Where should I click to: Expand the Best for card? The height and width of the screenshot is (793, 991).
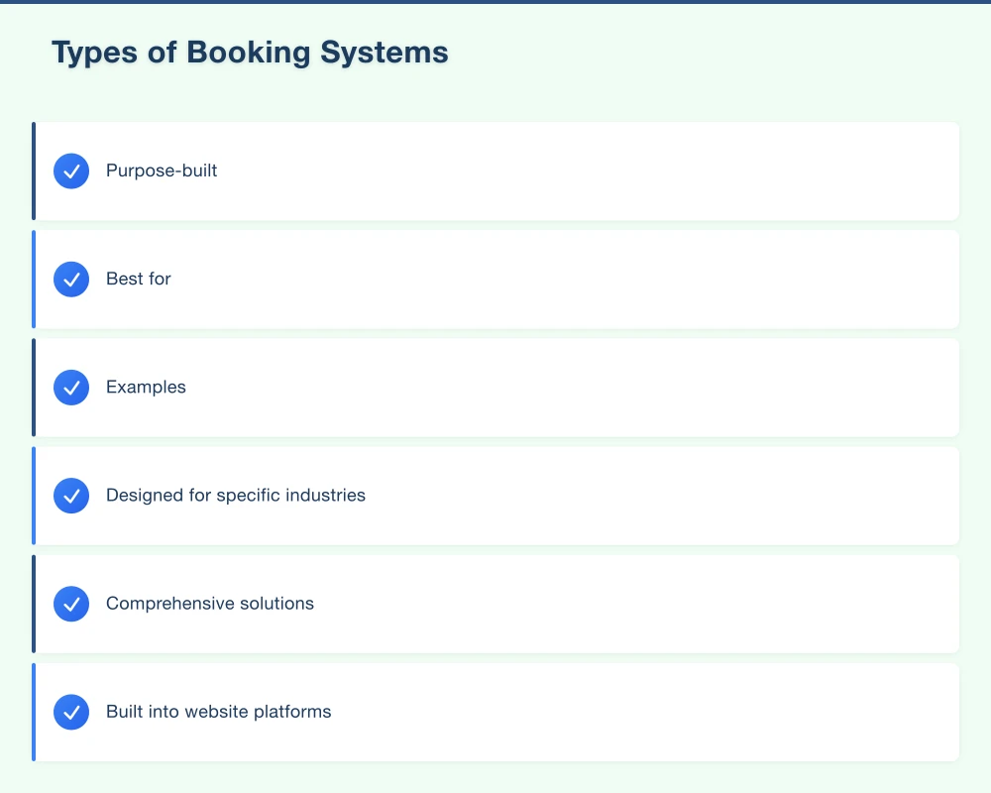[495, 279]
